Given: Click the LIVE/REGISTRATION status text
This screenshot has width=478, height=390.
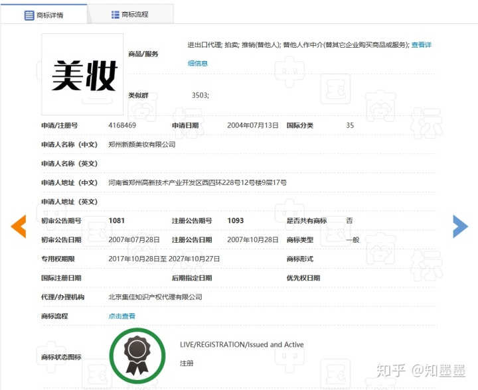Looking at the screenshot, I should pyautogui.click(x=242, y=344).
